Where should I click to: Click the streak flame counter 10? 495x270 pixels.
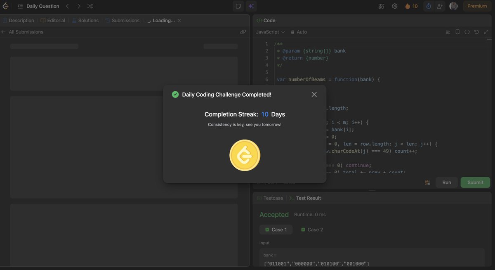click(411, 6)
